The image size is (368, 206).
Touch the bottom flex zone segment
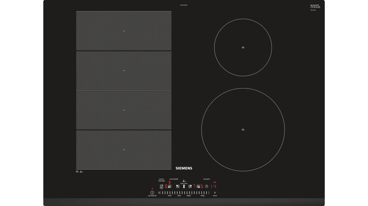tap(124, 150)
